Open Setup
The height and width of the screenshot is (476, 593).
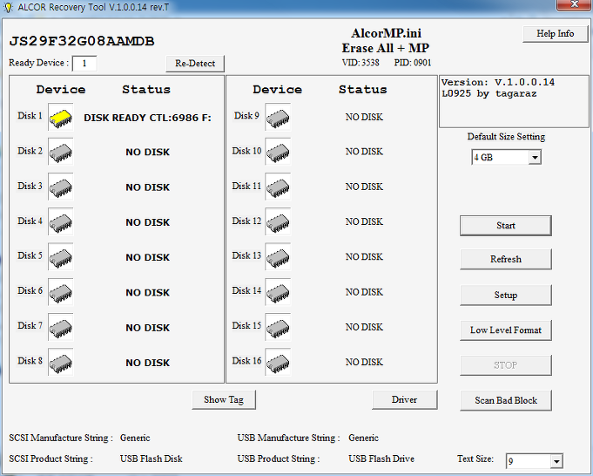tap(506, 295)
